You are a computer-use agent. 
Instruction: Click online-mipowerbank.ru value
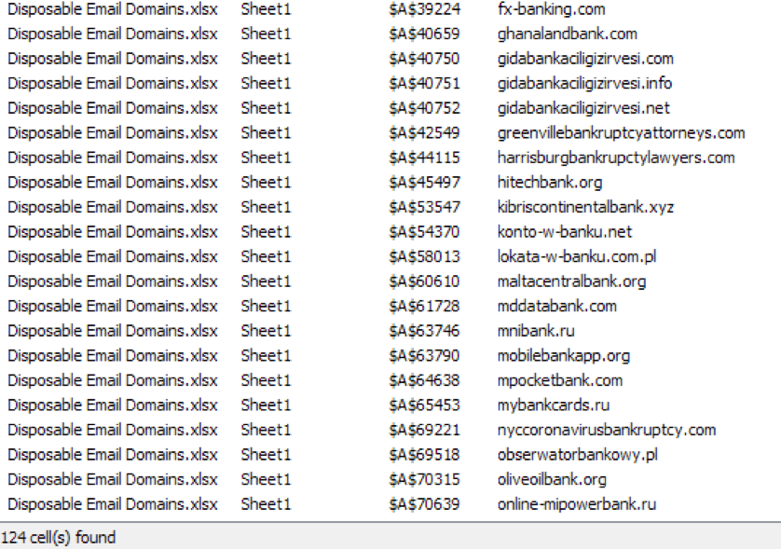[x=576, y=504]
